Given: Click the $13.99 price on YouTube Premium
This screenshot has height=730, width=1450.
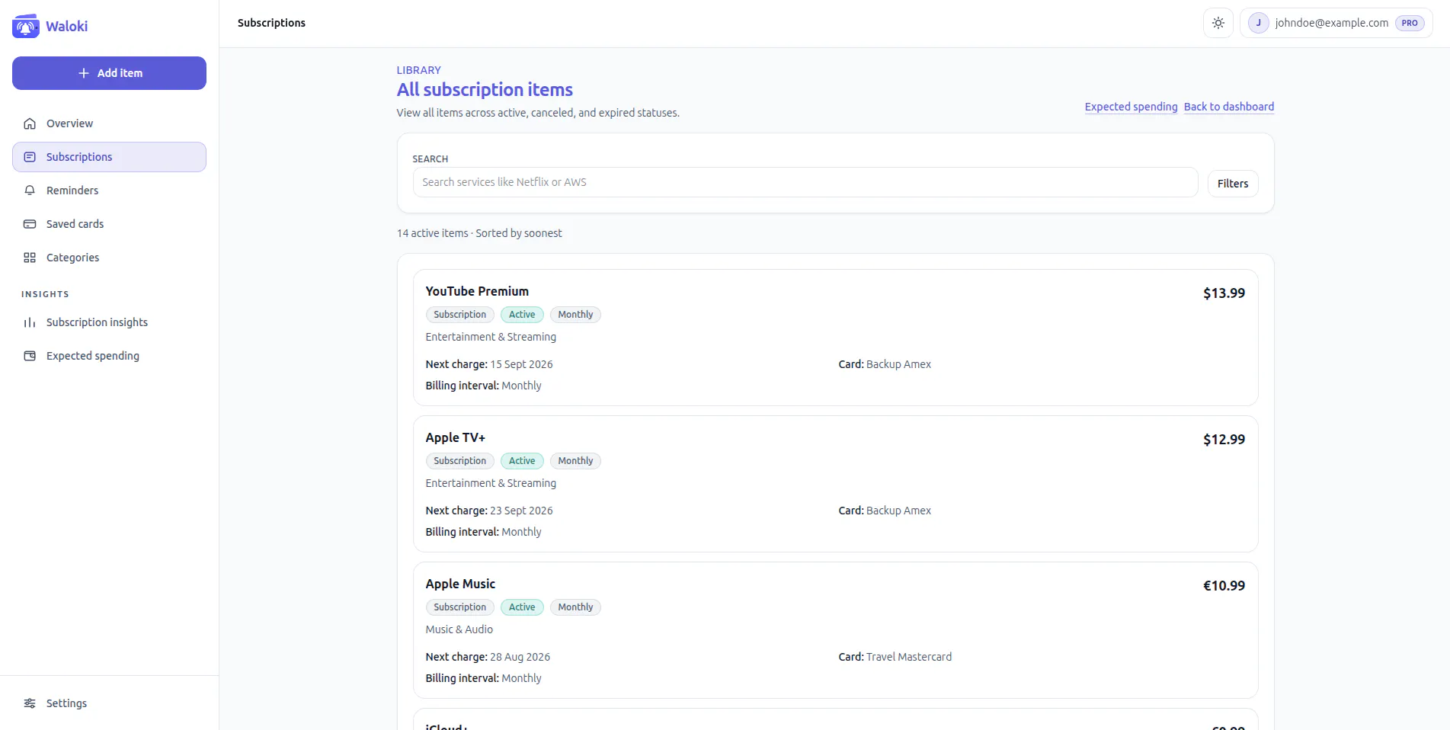Looking at the screenshot, I should pyautogui.click(x=1224, y=293).
